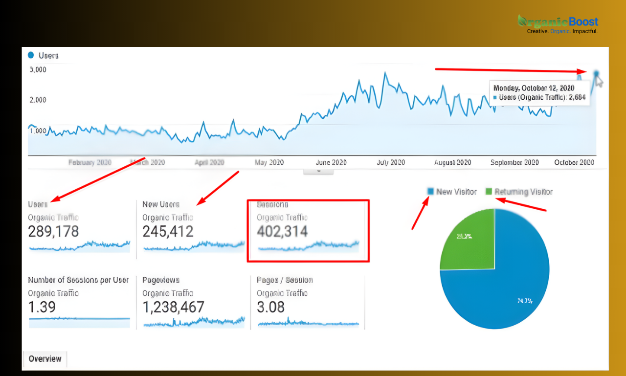Click the OrganicBoost logo
This screenshot has width=626, height=376.
tap(558, 23)
